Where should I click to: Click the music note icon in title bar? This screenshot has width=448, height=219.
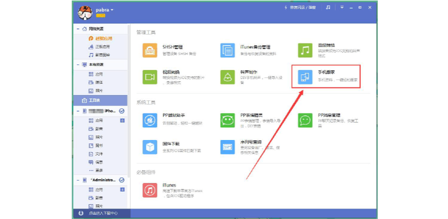[328, 7]
